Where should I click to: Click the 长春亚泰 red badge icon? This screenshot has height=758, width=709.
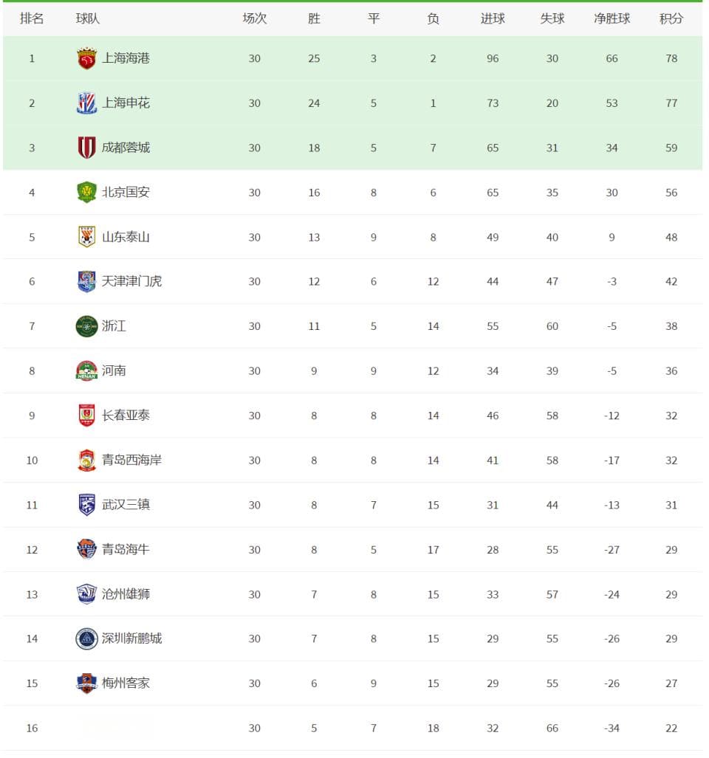coord(86,416)
